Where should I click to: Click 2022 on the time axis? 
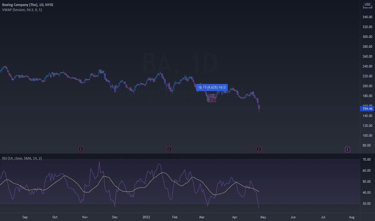coord(146,217)
